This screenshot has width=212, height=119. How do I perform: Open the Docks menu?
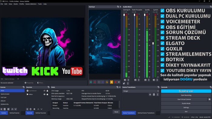click(x=16, y=4)
